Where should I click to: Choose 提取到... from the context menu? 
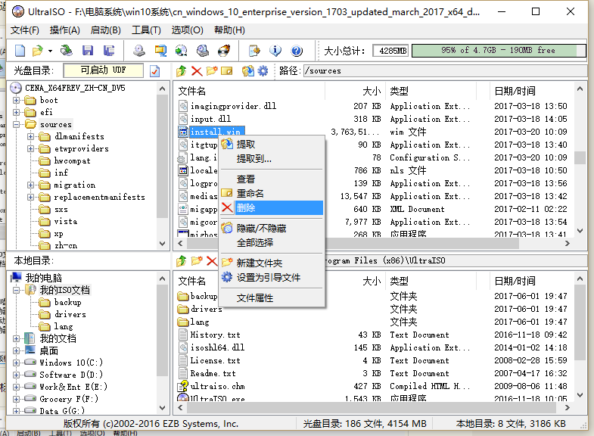coord(272,159)
